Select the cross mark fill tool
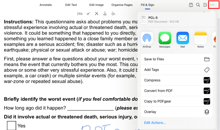This screenshot has width=220, height=130. [96, 14]
